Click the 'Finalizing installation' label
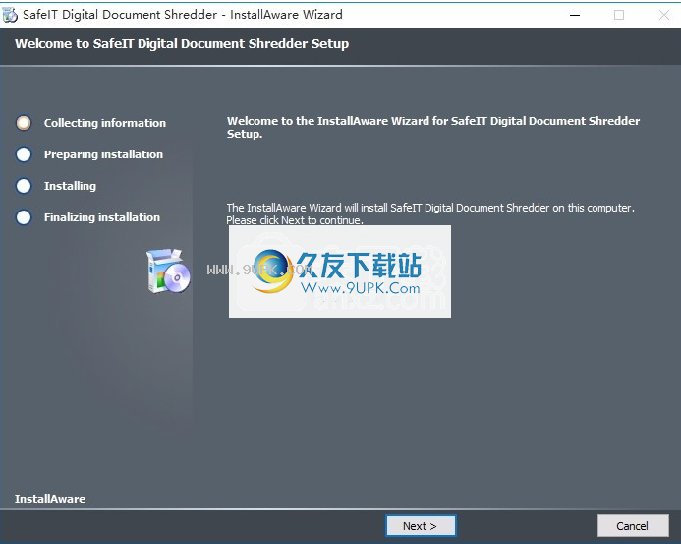 click(102, 217)
